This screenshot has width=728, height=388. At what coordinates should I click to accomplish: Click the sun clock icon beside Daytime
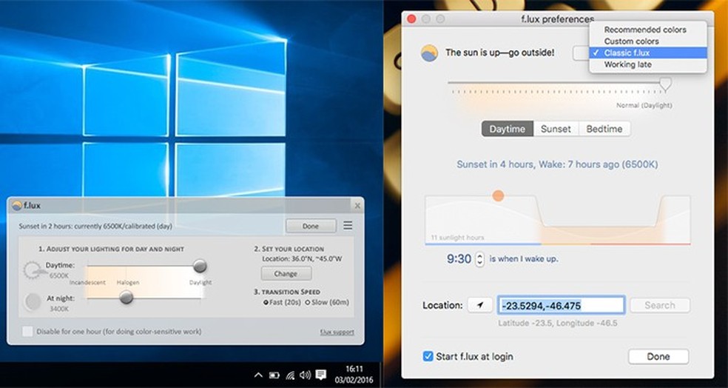point(33,270)
